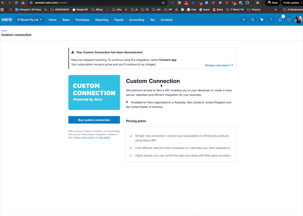Click the "Highly secure" pricing plan line
Image resolution: width=303 pixels, height=216 pixels.
183,155
